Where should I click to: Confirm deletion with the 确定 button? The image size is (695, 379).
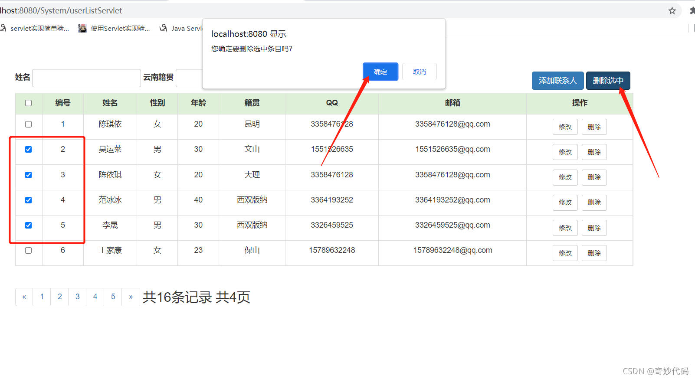[380, 72]
